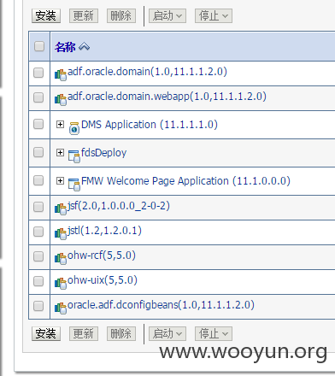Click library icon beside oracle.adf.dconfigbeans
Viewport: 335px width, 376px height.
(61, 308)
